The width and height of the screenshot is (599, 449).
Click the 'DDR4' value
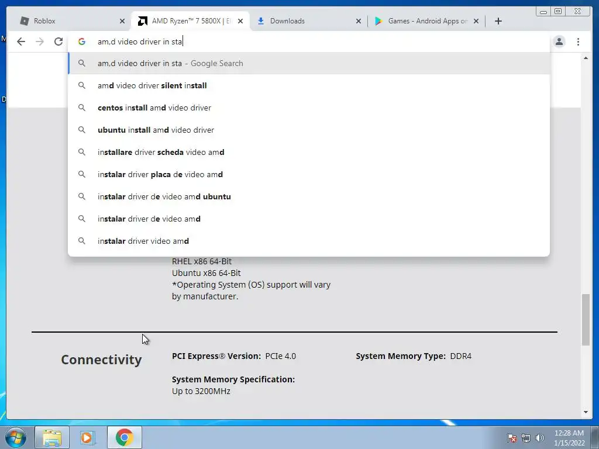click(x=461, y=356)
